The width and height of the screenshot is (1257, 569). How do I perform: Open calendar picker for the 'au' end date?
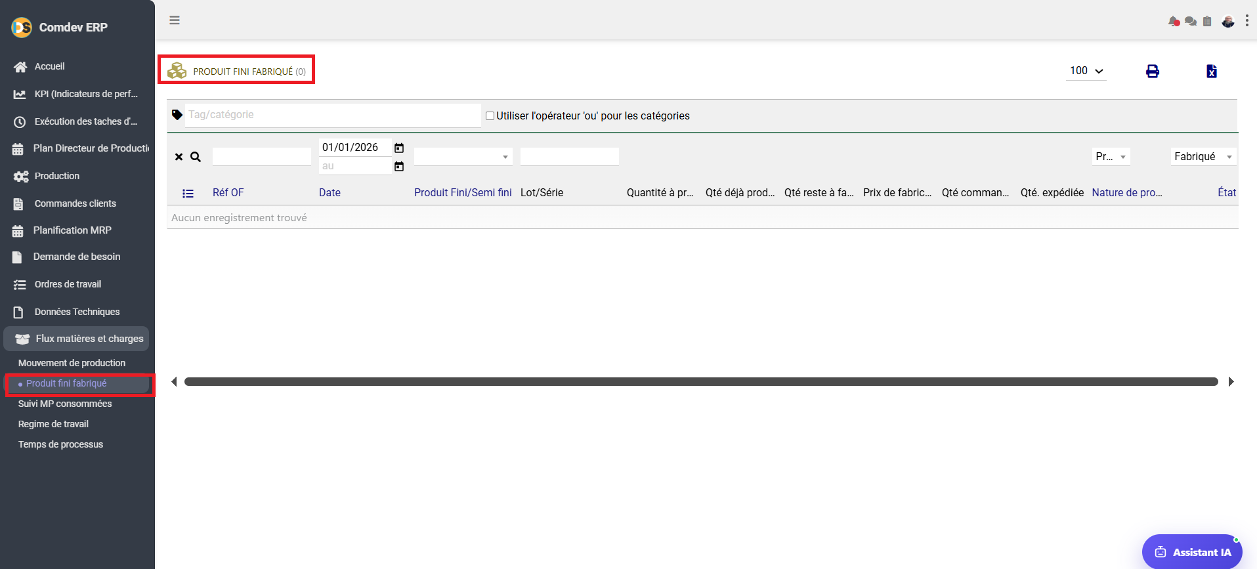point(399,166)
